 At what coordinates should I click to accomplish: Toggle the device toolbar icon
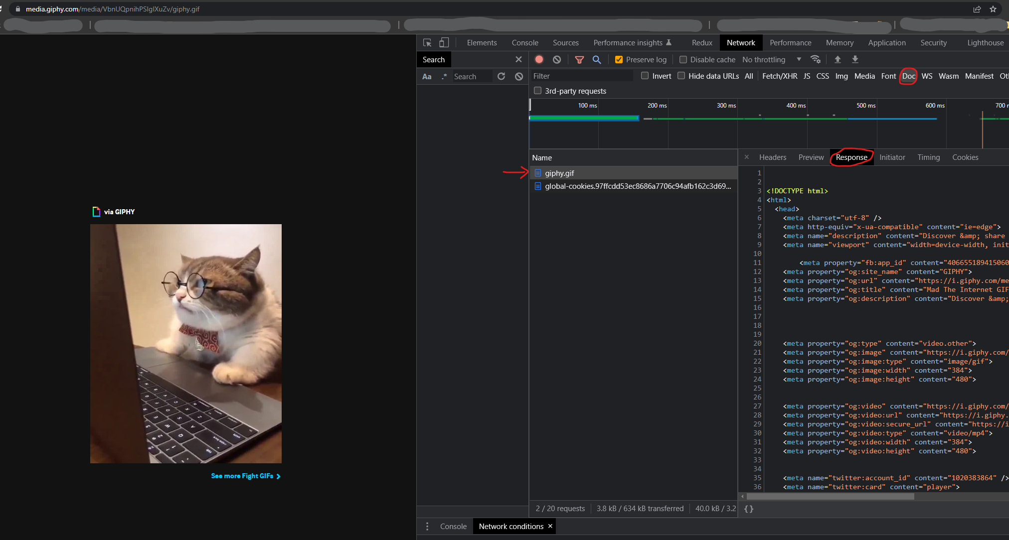(x=444, y=43)
